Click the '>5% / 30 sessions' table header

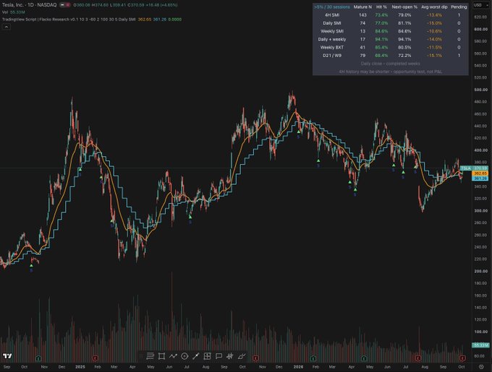331,7
